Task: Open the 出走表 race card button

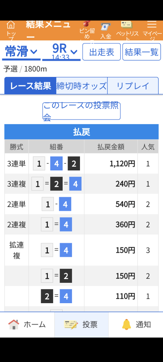Action: [x=101, y=52]
